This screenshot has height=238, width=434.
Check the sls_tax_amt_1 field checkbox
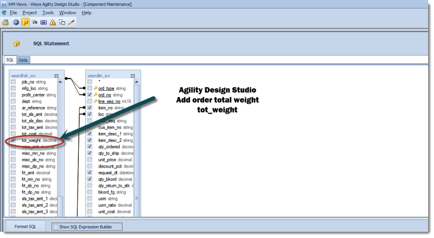tap(13, 199)
